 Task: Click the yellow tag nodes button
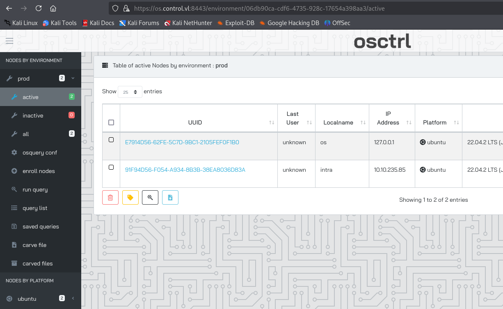coord(130,198)
